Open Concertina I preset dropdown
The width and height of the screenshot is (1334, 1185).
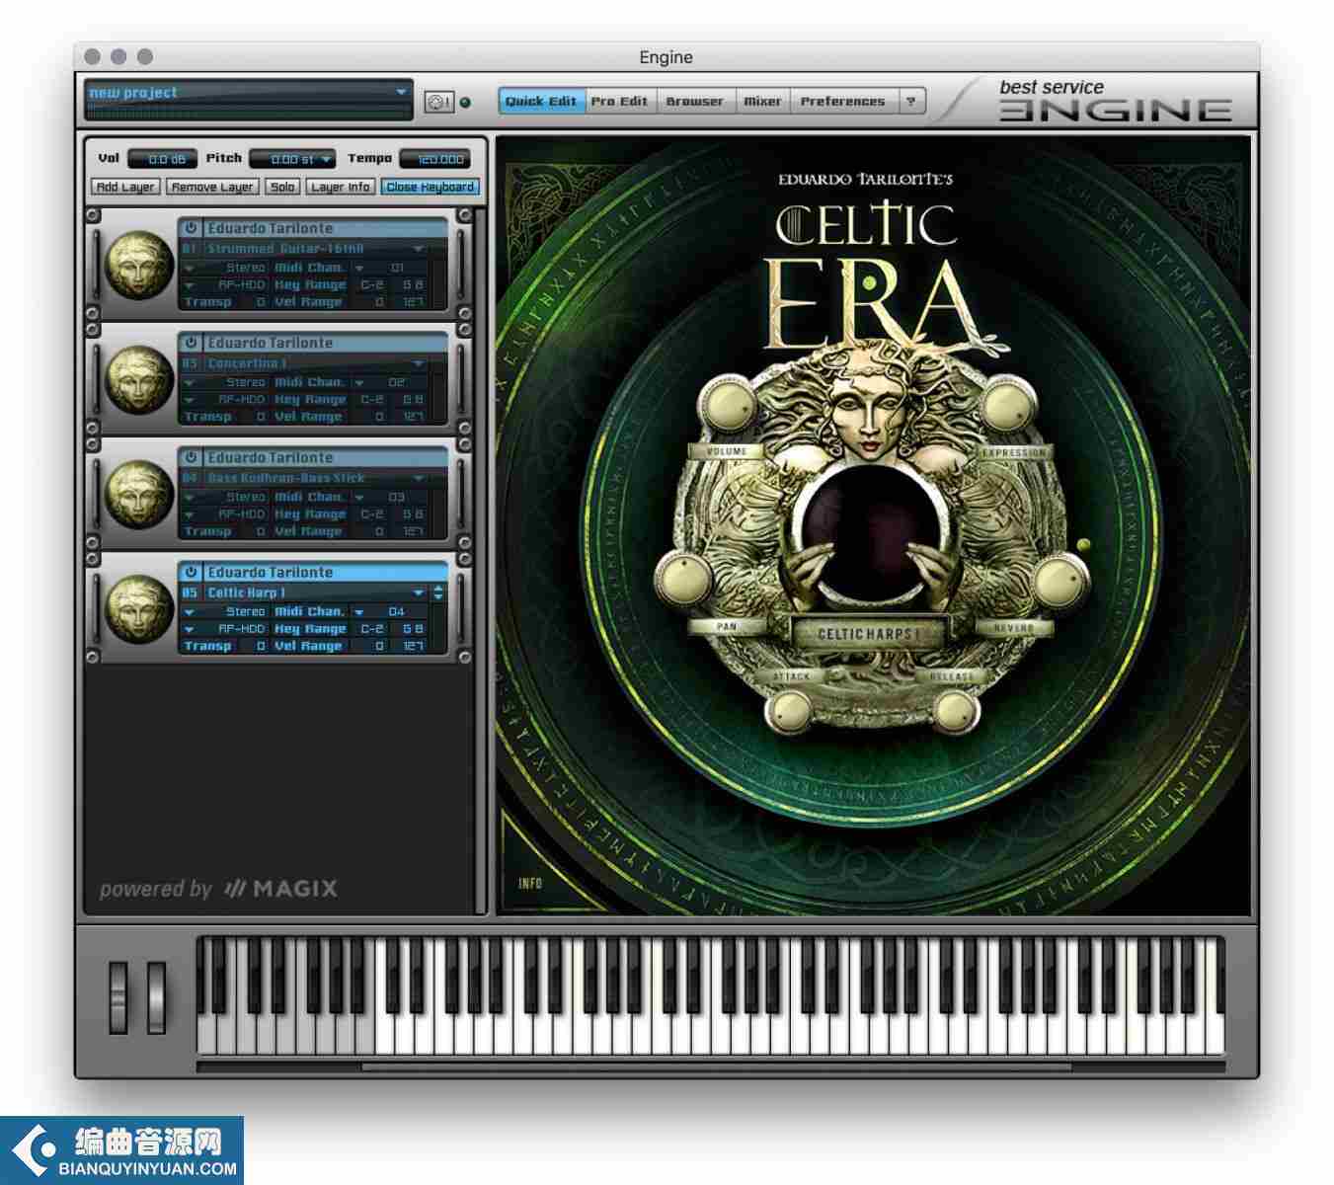pos(419,363)
